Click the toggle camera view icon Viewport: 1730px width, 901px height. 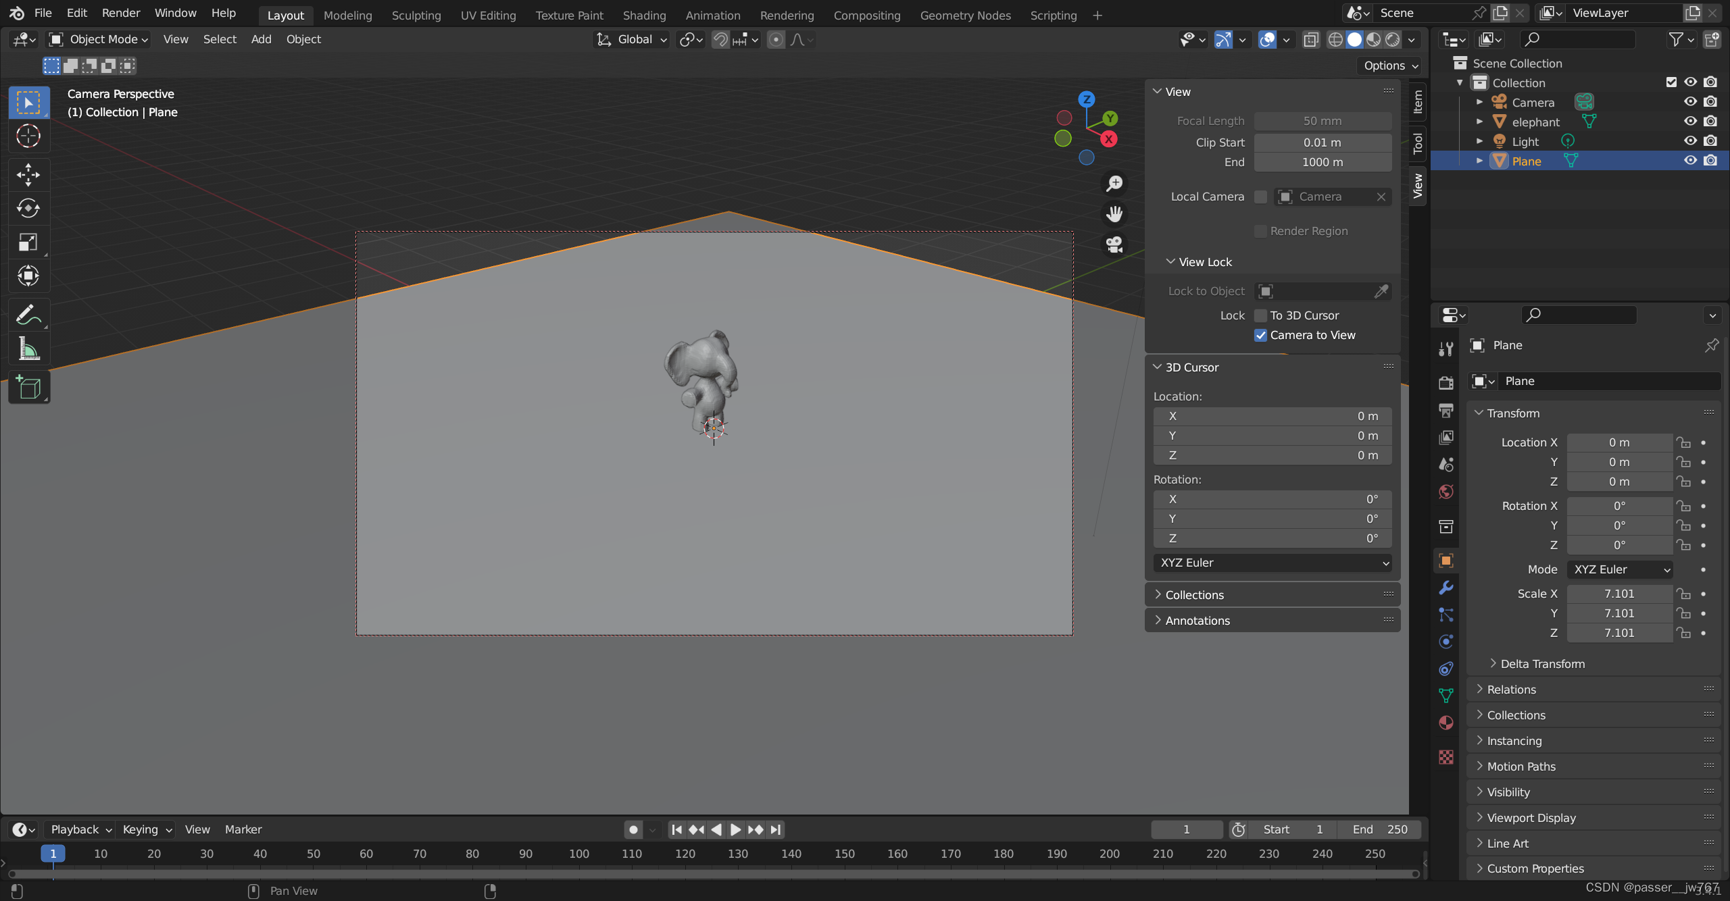coord(1114,244)
